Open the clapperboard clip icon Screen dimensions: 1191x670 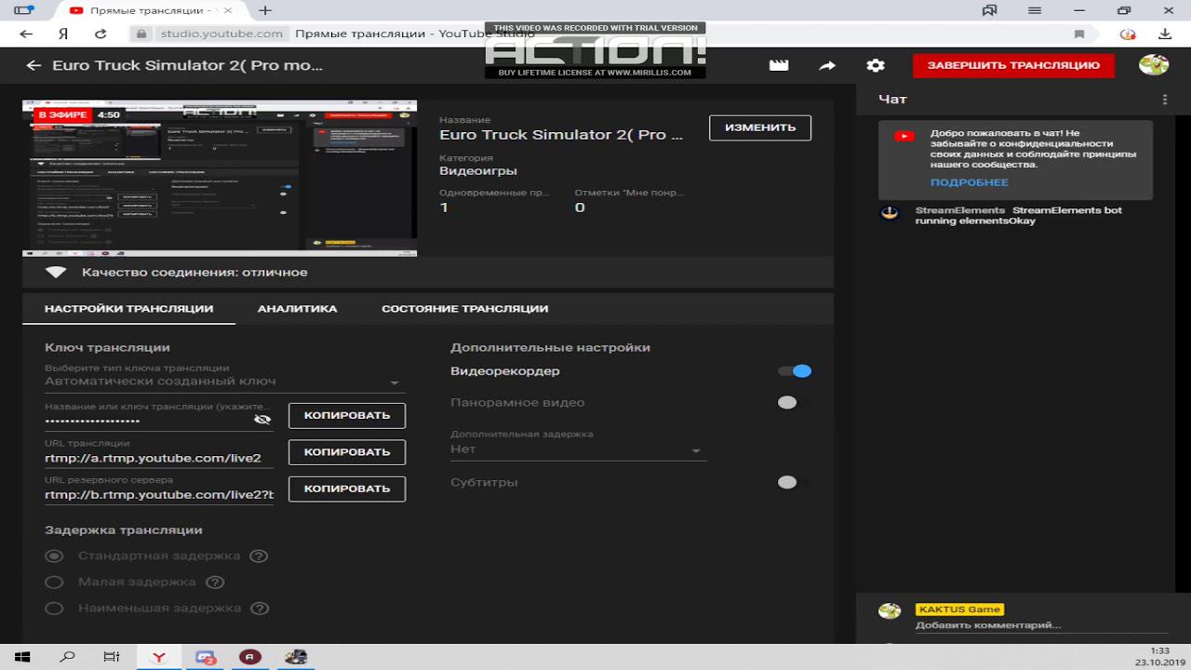pyautogui.click(x=779, y=66)
